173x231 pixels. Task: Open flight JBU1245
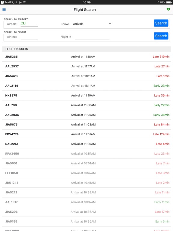pos(86,183)
